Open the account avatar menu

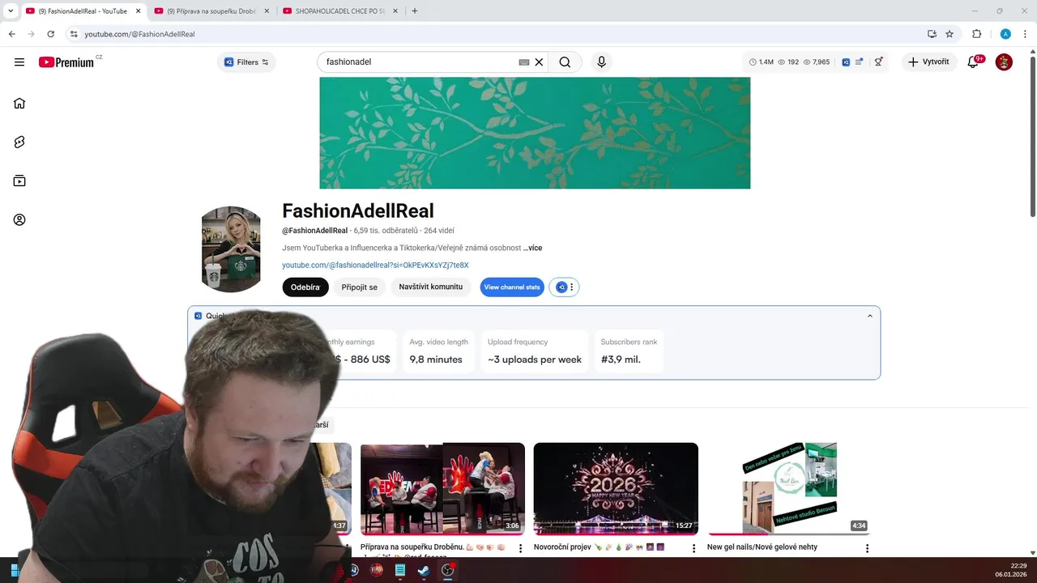1004,62
